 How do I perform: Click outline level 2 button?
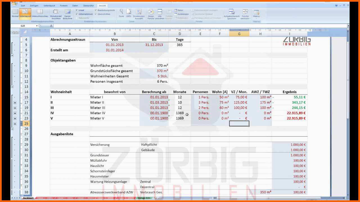coord(15,33)
